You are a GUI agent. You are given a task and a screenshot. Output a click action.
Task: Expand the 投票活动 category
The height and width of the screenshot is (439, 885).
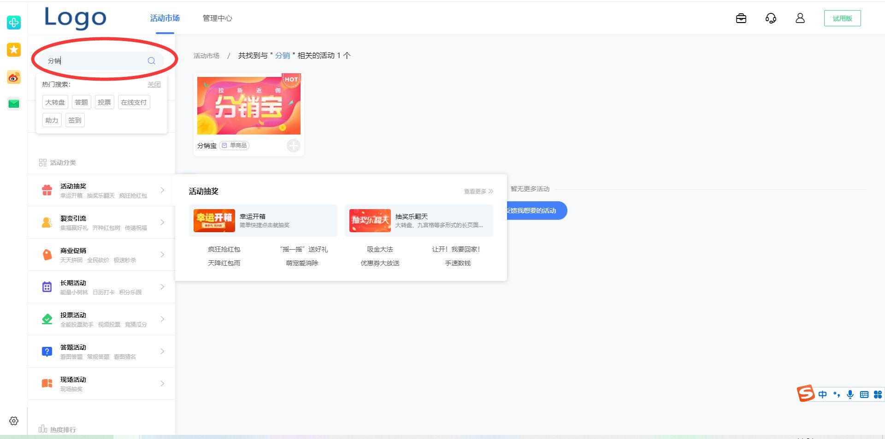click(x=101, y=319)
